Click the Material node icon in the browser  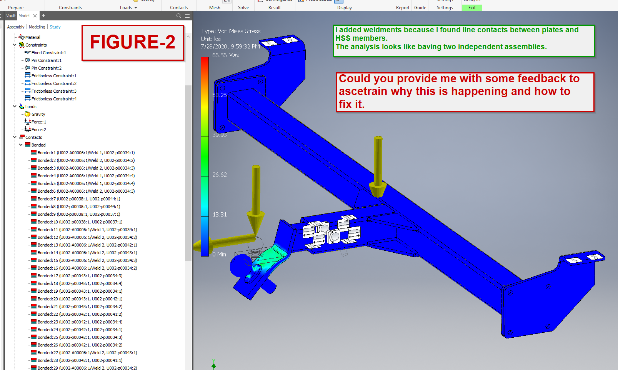click(x=21, y=37)
